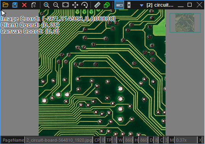Save the image with floppy disk icon
This screenshot has width=205, height=144.
point(15,5)
